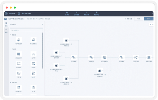Click the blue 保存 save button
Screen dimensions: 158x100
(x=149, y=19)
